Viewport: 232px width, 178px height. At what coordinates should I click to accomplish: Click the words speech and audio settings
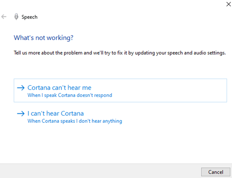[x=196, y=53]
